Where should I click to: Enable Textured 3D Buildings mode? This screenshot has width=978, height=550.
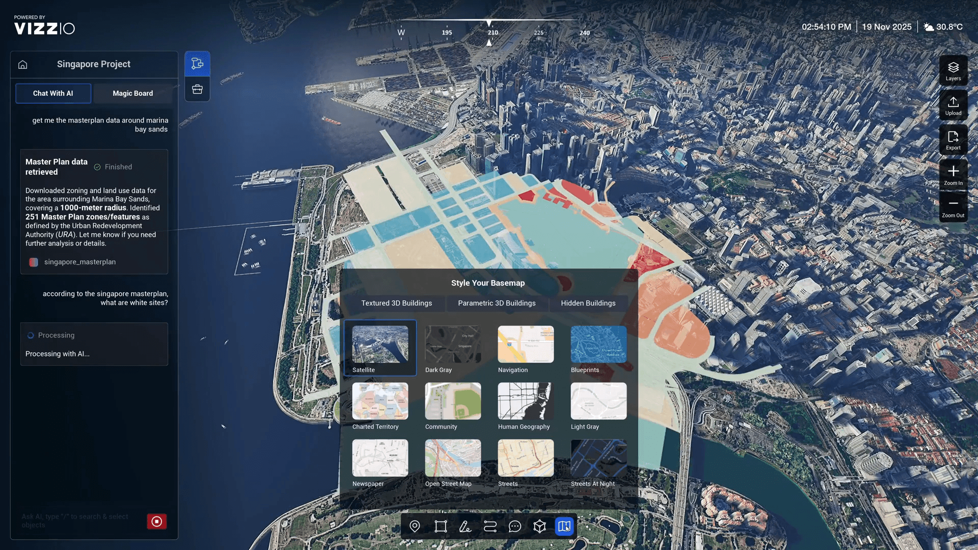click(x=396, y=303)
